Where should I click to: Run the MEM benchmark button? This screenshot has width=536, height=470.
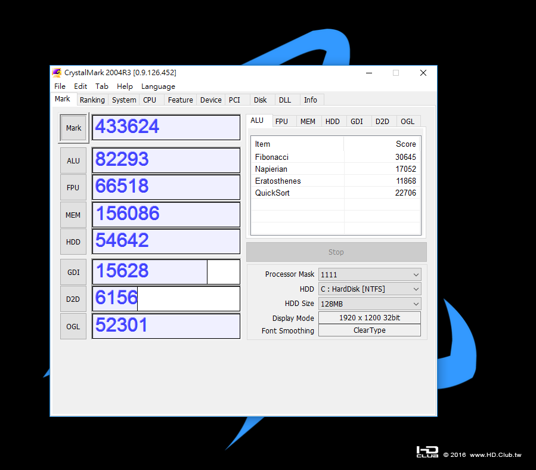(x=73, y=215)
